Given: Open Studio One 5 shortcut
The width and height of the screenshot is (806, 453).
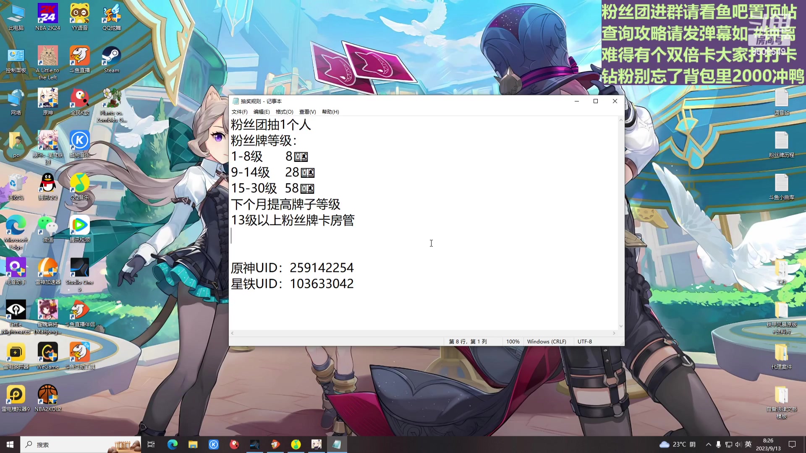Looking at the screenshot, I should [x=80, y=275].
